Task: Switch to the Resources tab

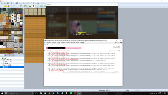Action: tap(73, 43)
